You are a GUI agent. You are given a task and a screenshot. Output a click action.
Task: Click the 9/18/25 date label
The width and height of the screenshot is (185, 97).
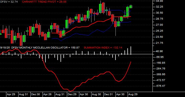(5, 48)
